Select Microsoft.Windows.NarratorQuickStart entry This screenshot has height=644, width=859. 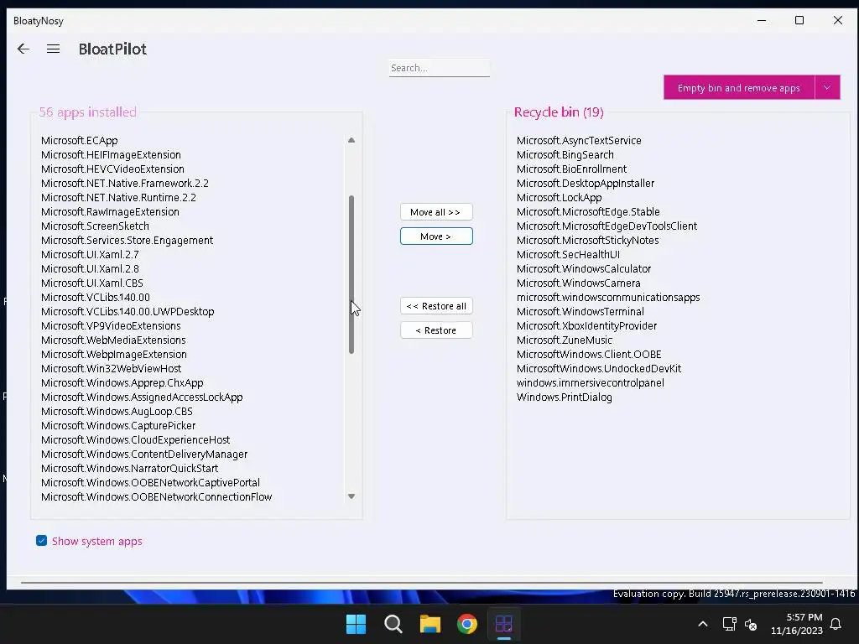[x=129, y=468]
